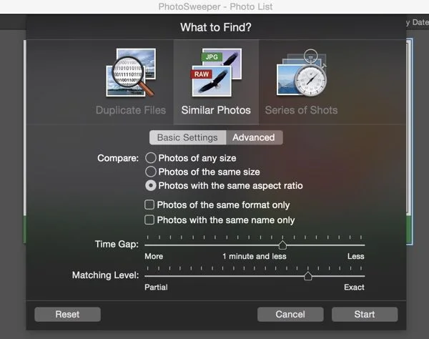Select 'Photos of any size' radio button
This screenshot has width=429, height=339.
[151, 158]
